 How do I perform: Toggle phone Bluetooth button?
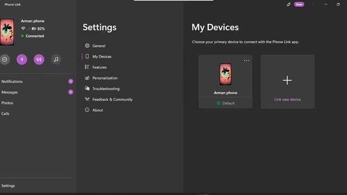(22, 59)
